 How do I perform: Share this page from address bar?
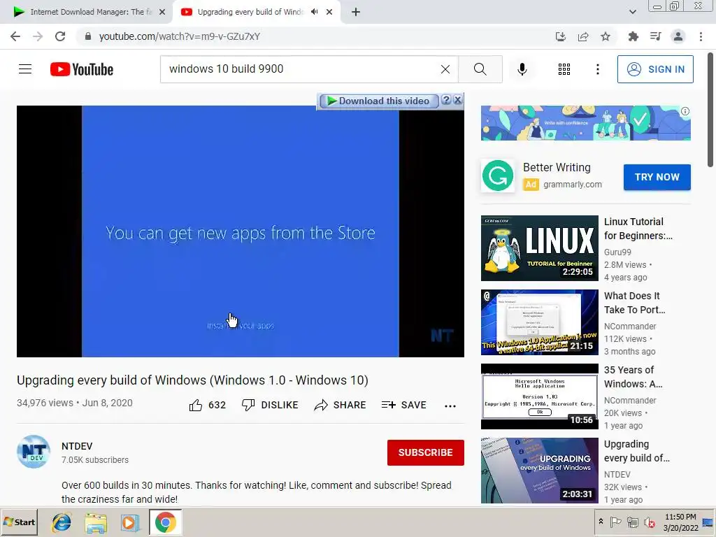coord(583,36)
